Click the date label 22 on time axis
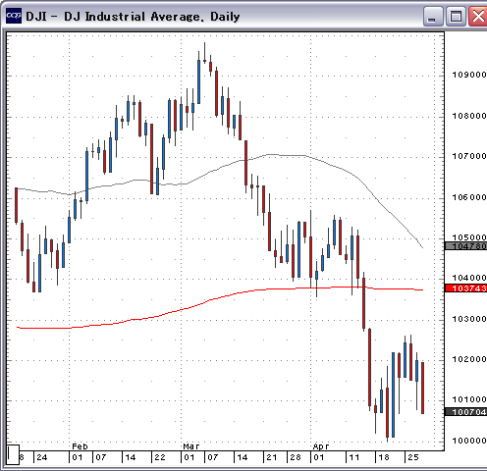 pyautogui.click(x=160, y=457)
